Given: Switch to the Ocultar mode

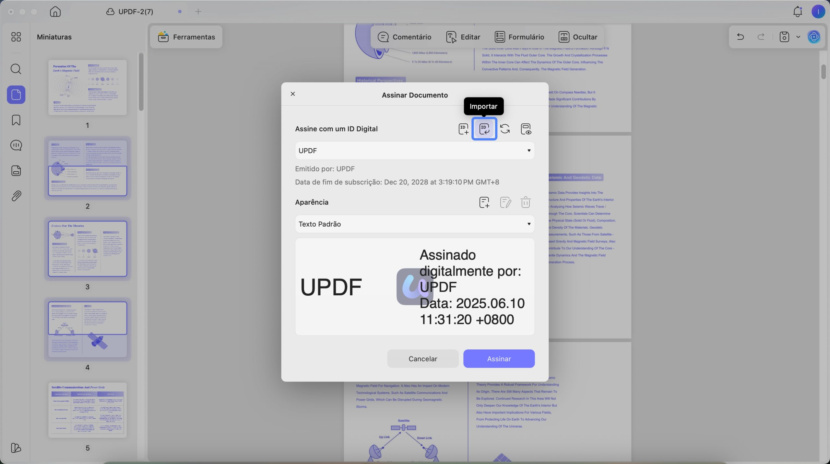Looking at the screenshot, I should tap(578, 37).
